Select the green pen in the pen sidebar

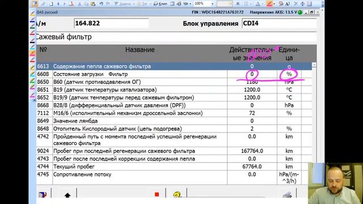(x=32, y=27)
